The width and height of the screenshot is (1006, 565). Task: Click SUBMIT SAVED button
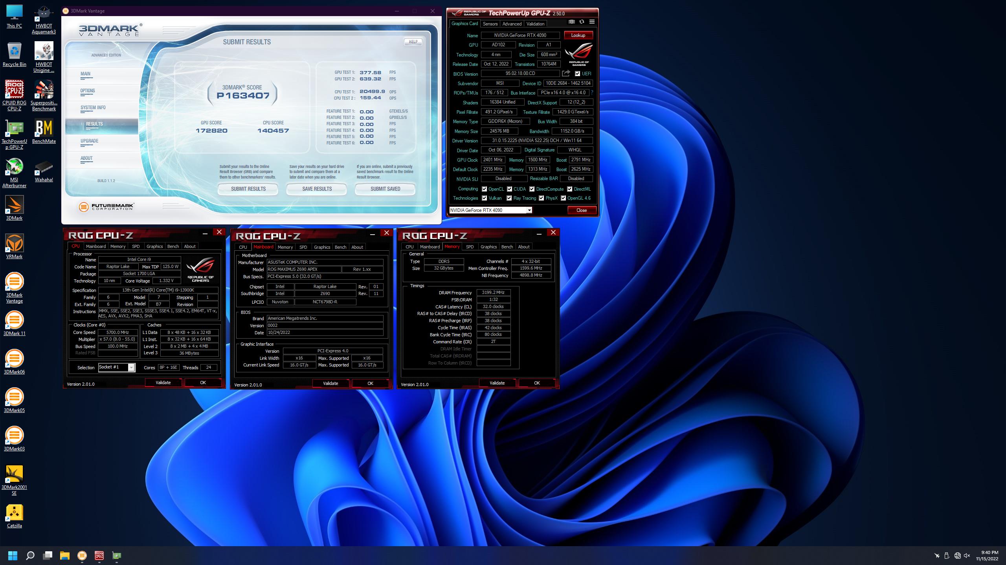point(385,189)
